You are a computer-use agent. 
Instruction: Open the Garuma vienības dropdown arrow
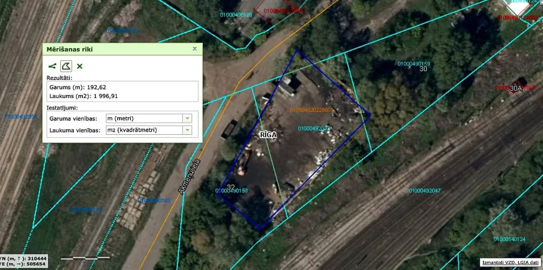[x=187, y=118]
